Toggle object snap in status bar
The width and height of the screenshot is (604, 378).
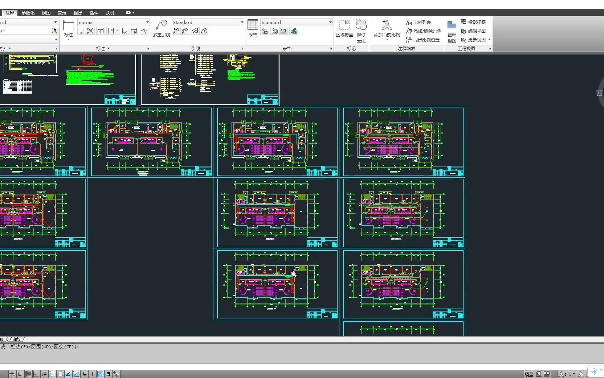pyautogui.click(x=52, y=374)
